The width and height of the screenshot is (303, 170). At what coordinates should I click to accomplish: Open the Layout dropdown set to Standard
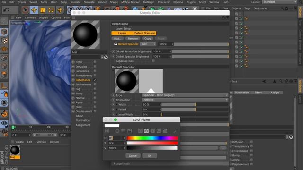pyautogui.click(x=280, y=2)
